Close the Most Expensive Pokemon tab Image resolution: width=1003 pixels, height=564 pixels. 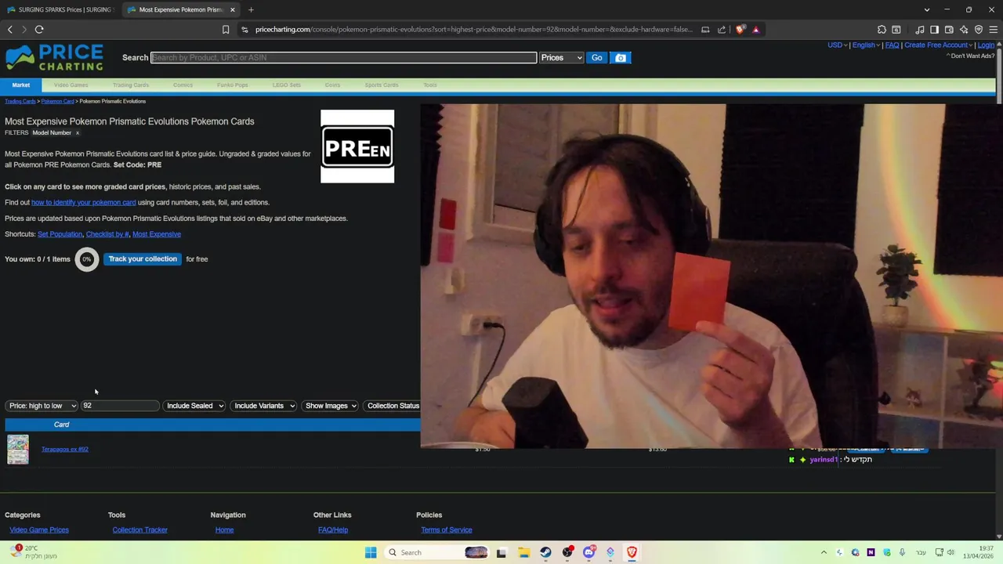click(x=232, y=9)
